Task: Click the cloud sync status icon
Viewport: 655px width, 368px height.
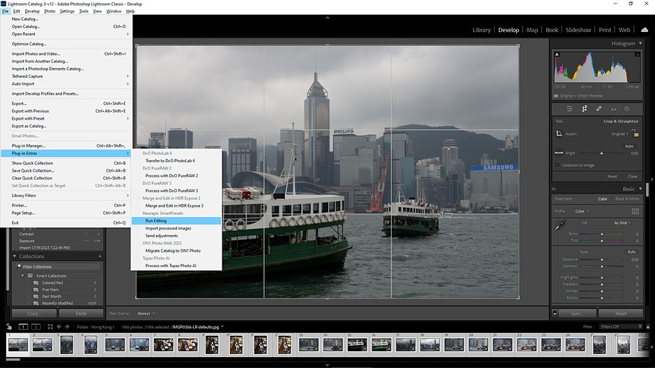Action: [x=645, y=30]
